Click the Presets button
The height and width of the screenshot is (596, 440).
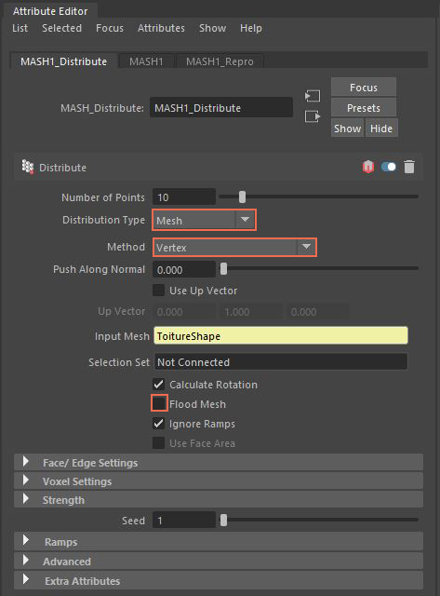point(364,108)
